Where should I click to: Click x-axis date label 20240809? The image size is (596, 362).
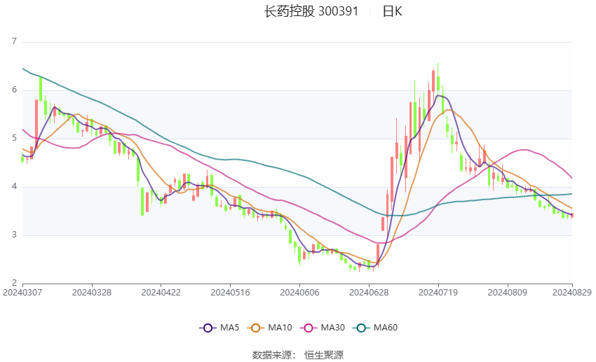(507, 293)
